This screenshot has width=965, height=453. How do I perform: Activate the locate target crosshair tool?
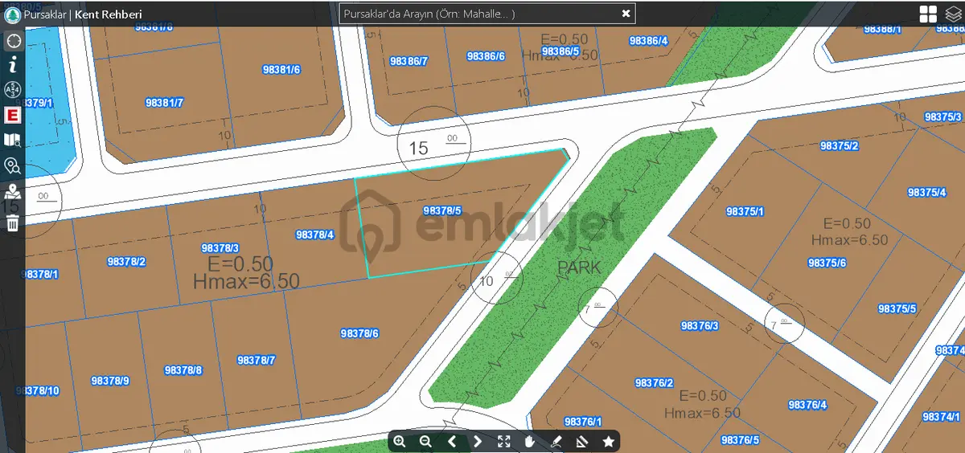[13, 41]
